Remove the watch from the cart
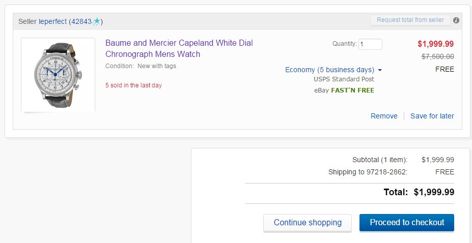Image resolution: width=472 pixels, height=243 pixels. (384, 116)
